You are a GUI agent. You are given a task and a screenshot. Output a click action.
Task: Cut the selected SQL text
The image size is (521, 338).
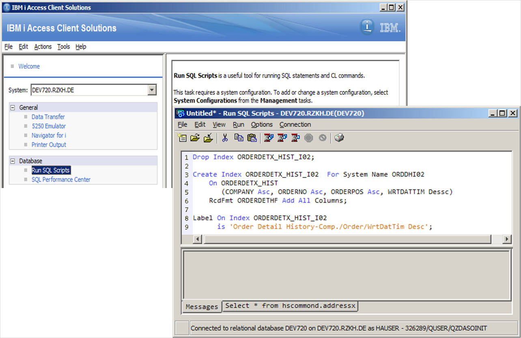[x=225, y=138]
